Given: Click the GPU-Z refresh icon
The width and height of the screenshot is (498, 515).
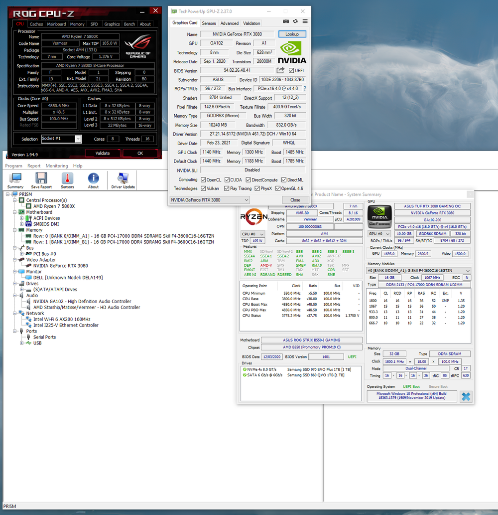Looking at the screenshot, I should tap(295, 21).
